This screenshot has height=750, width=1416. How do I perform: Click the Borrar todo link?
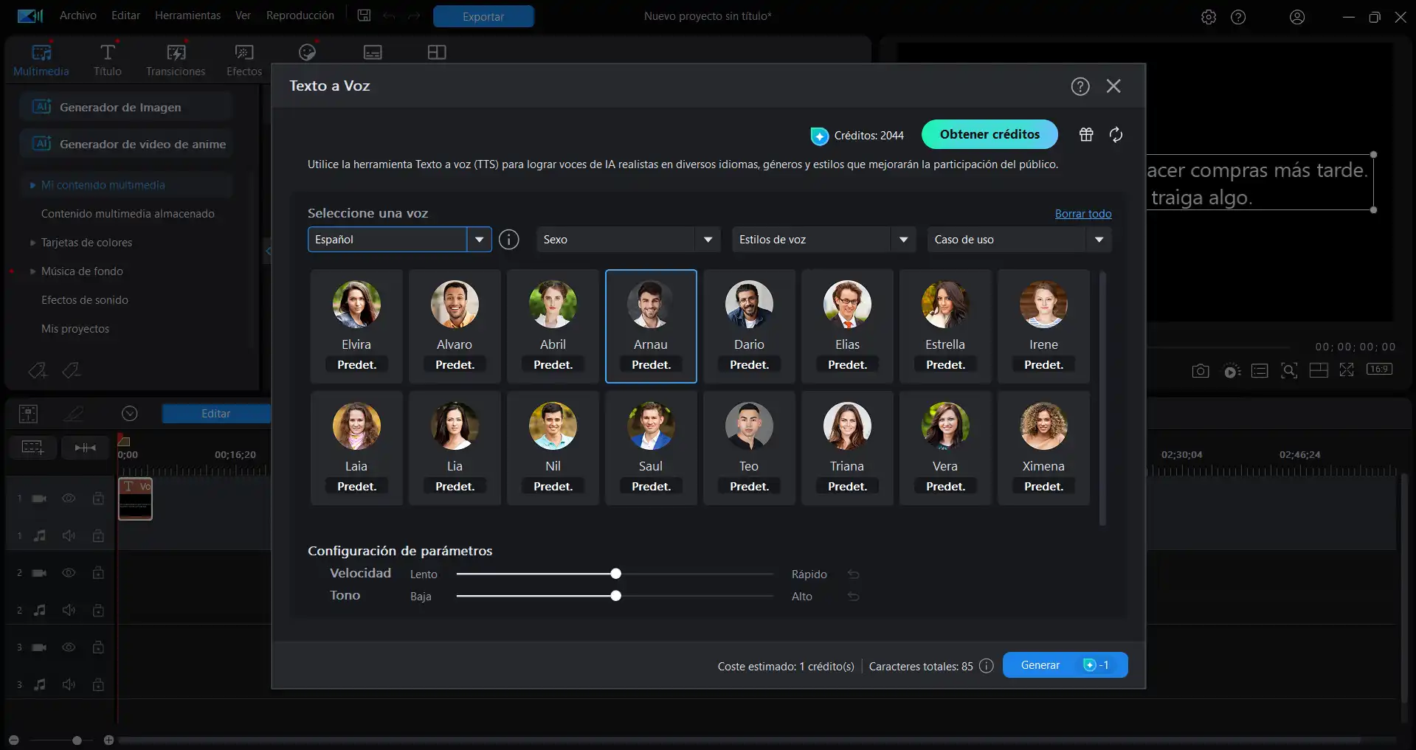pyautogui.click(x=1083, y=214)
